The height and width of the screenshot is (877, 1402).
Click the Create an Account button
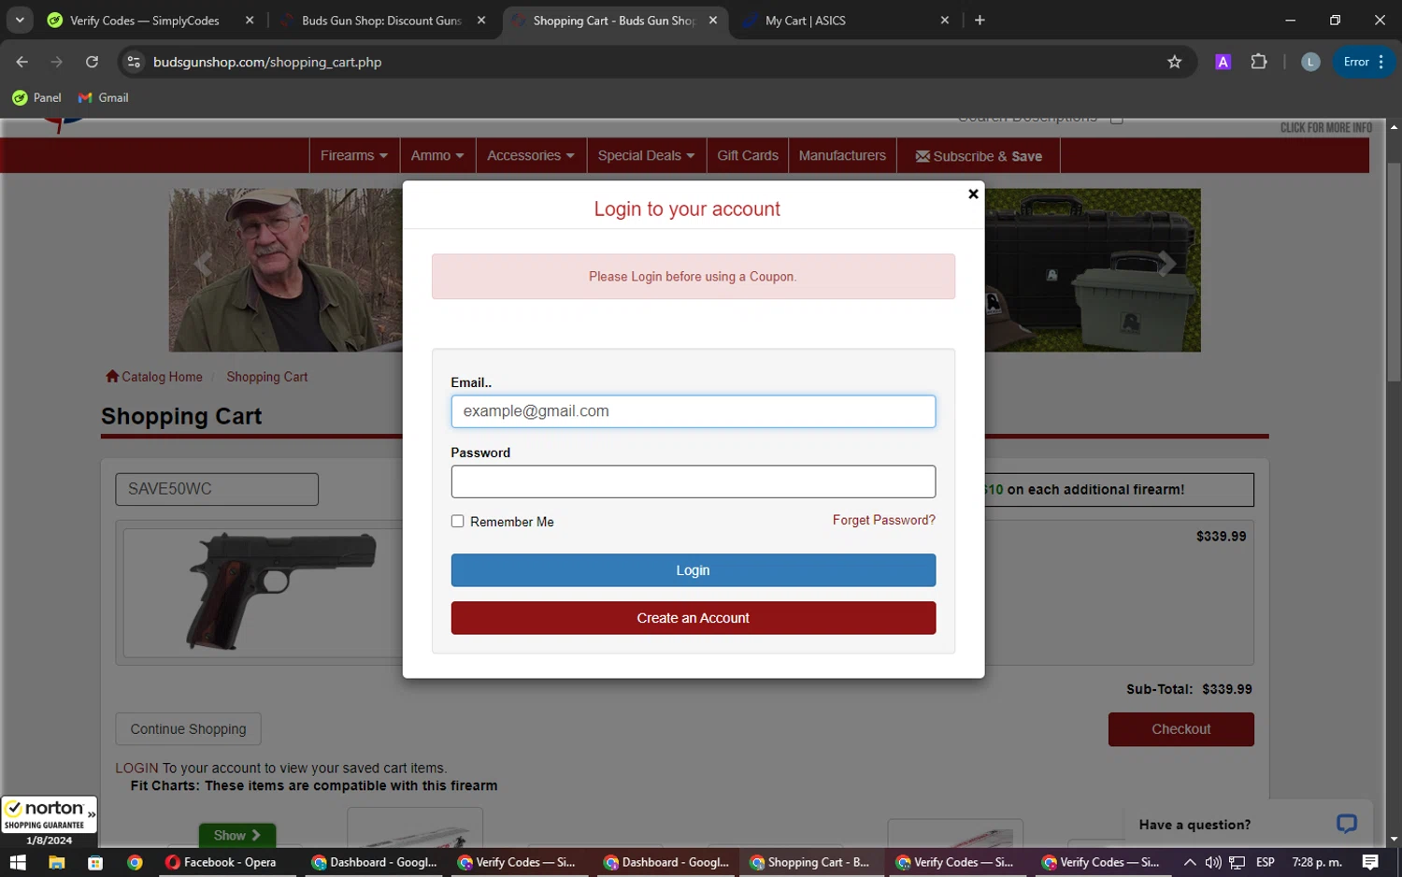[693, 618]
